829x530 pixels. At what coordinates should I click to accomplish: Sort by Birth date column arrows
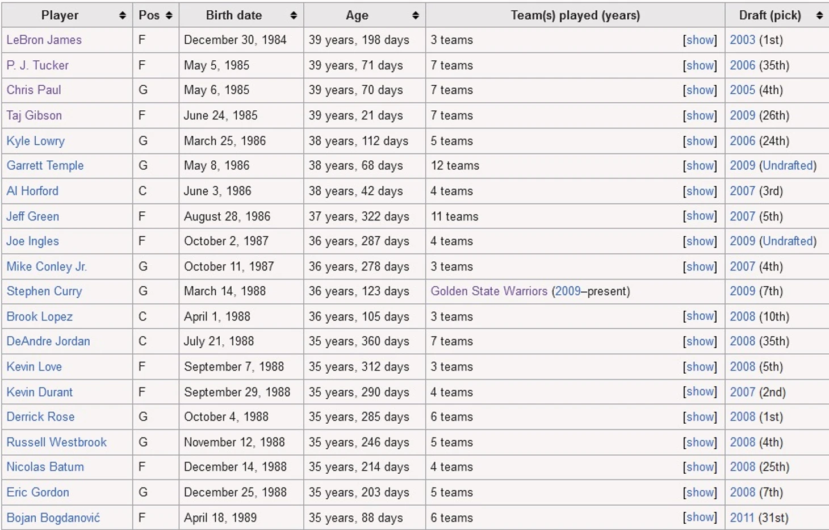[294, 16]
